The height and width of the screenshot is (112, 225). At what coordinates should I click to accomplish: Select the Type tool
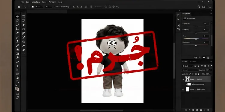click(17, 66)
